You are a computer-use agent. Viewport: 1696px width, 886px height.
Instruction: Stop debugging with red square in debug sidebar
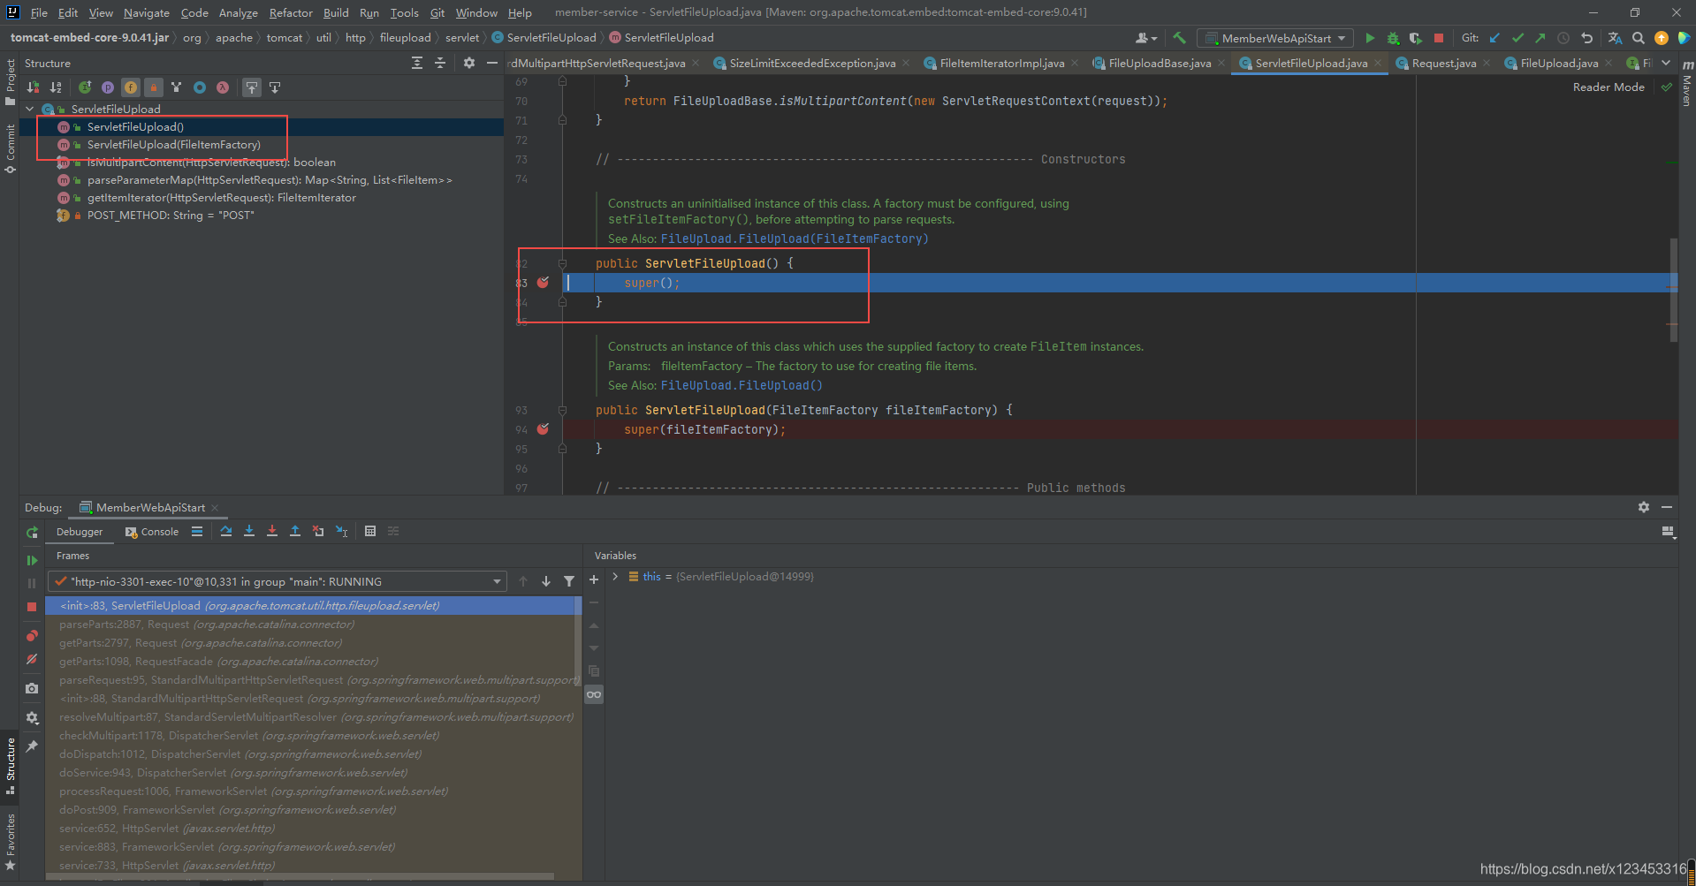pyautogui.click(x=32, y=607)
